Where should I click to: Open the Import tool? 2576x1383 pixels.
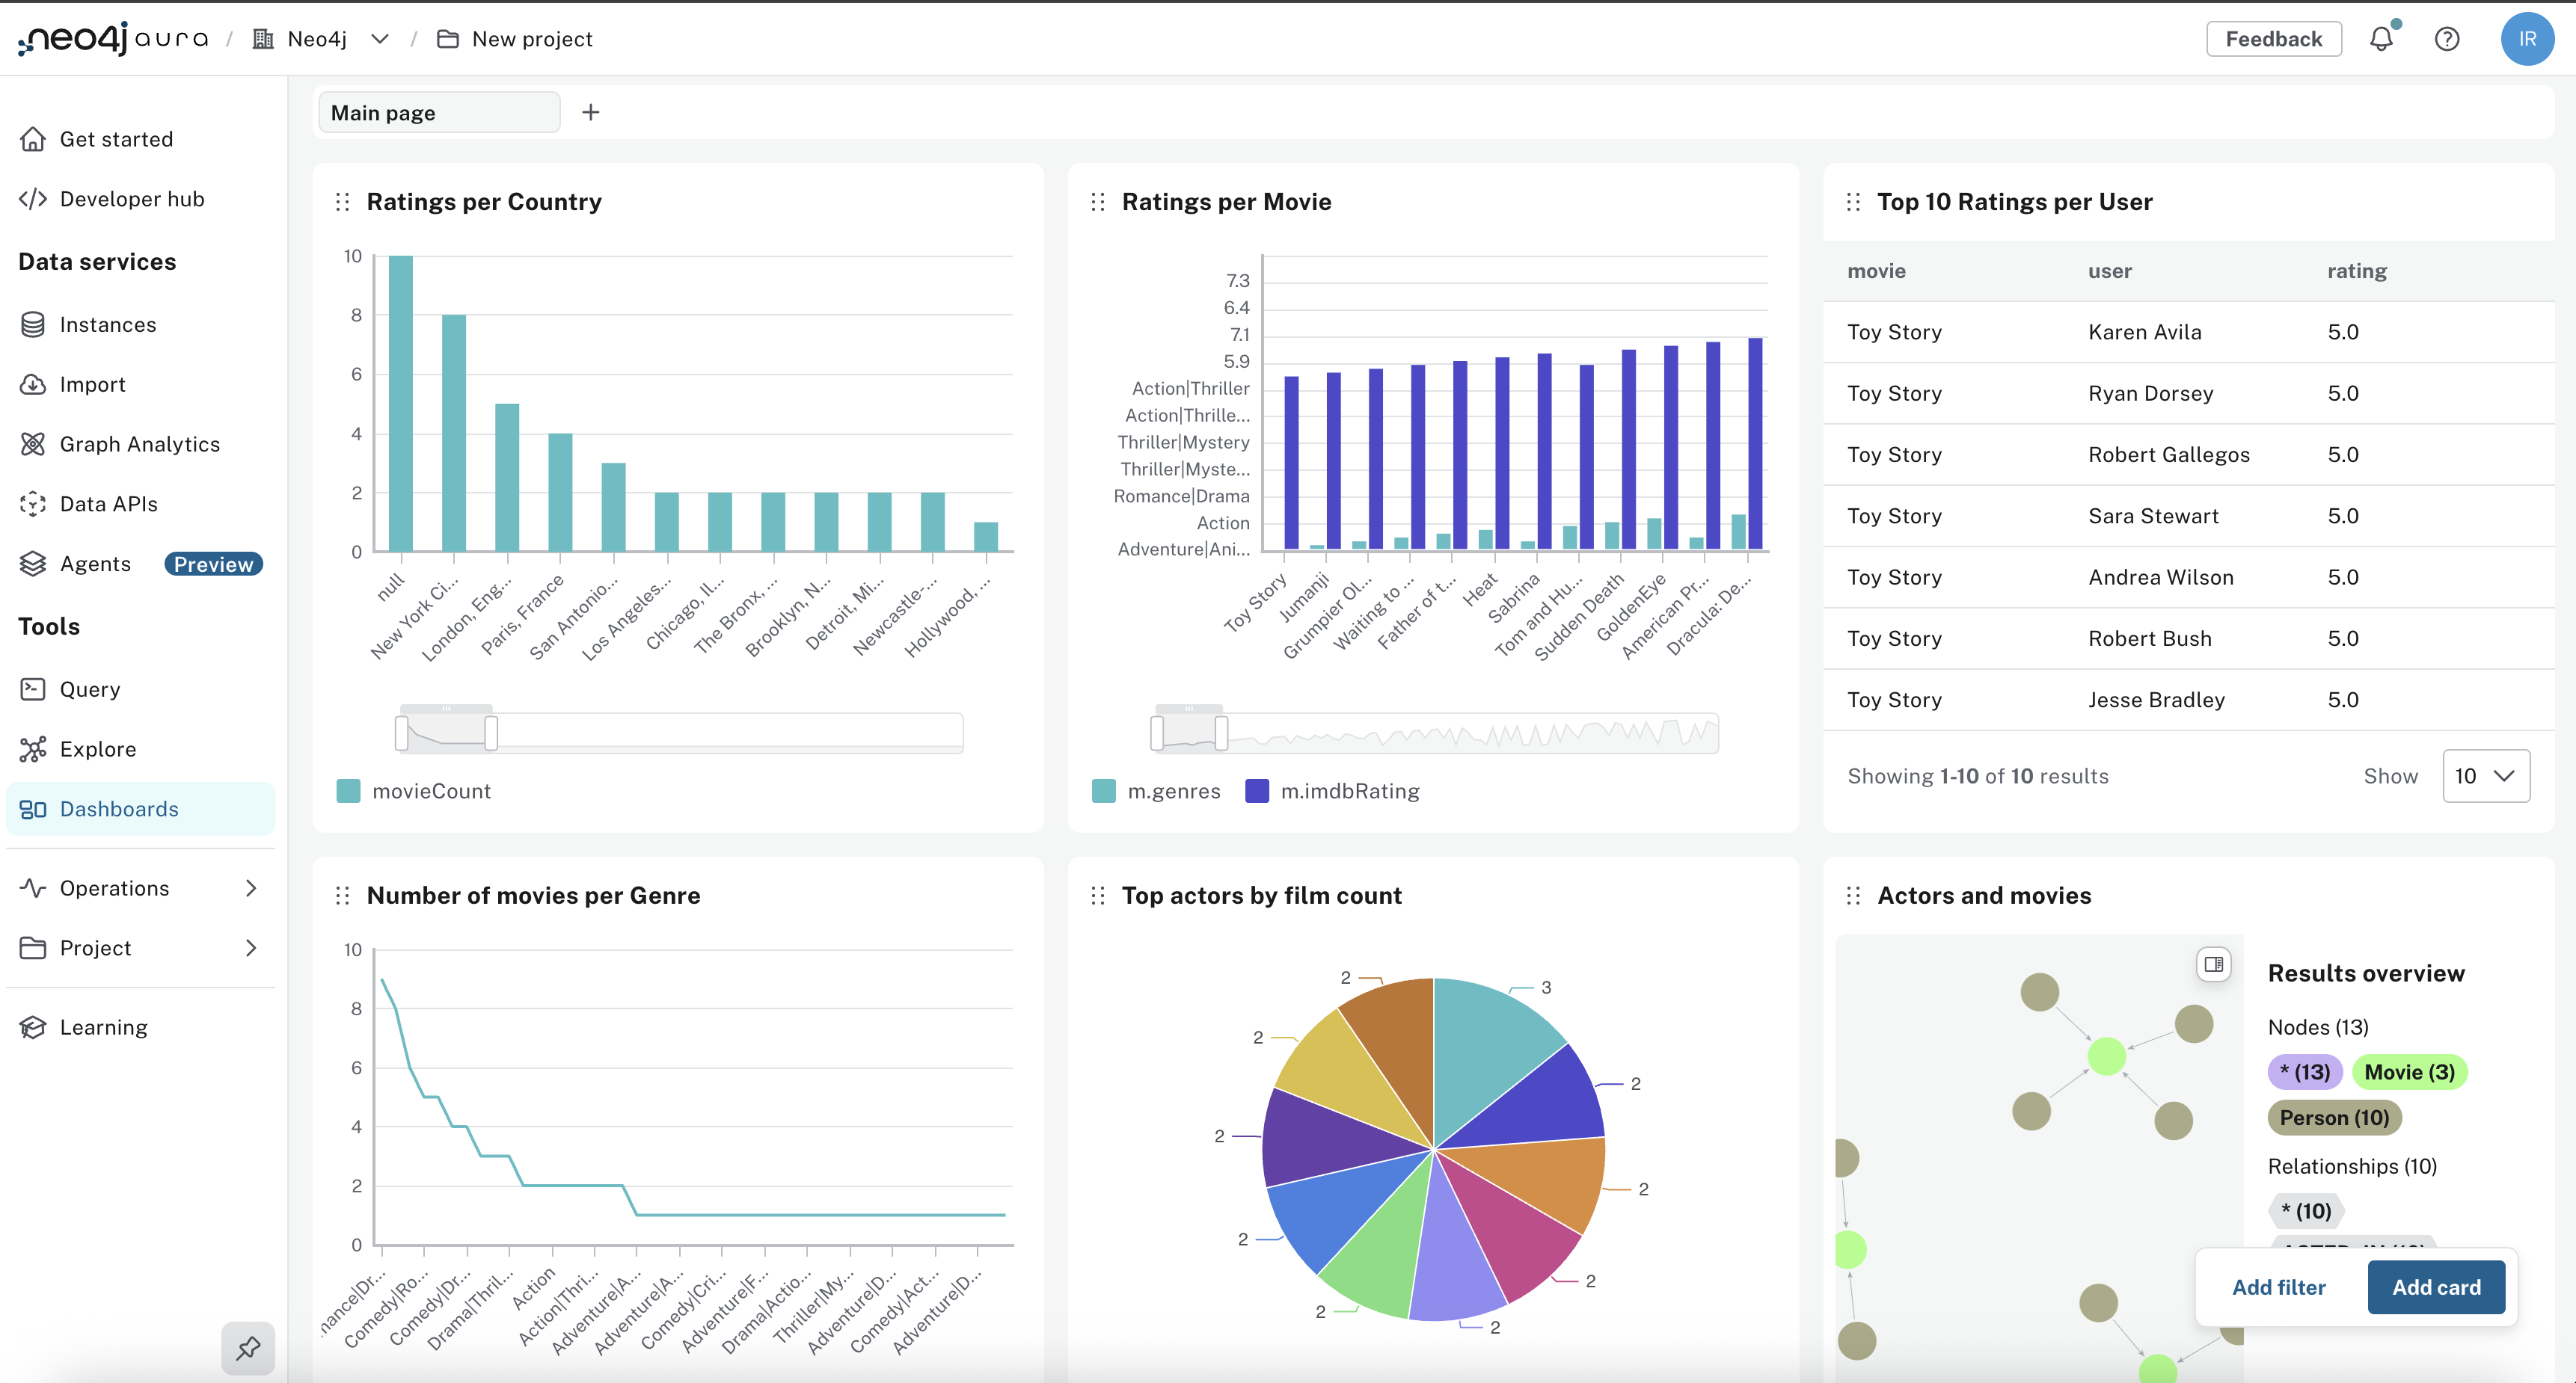pyautogui.click(x=92, y=384)
